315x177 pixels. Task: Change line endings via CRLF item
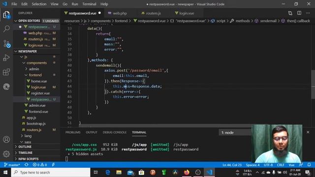click(x=281, y=165)
